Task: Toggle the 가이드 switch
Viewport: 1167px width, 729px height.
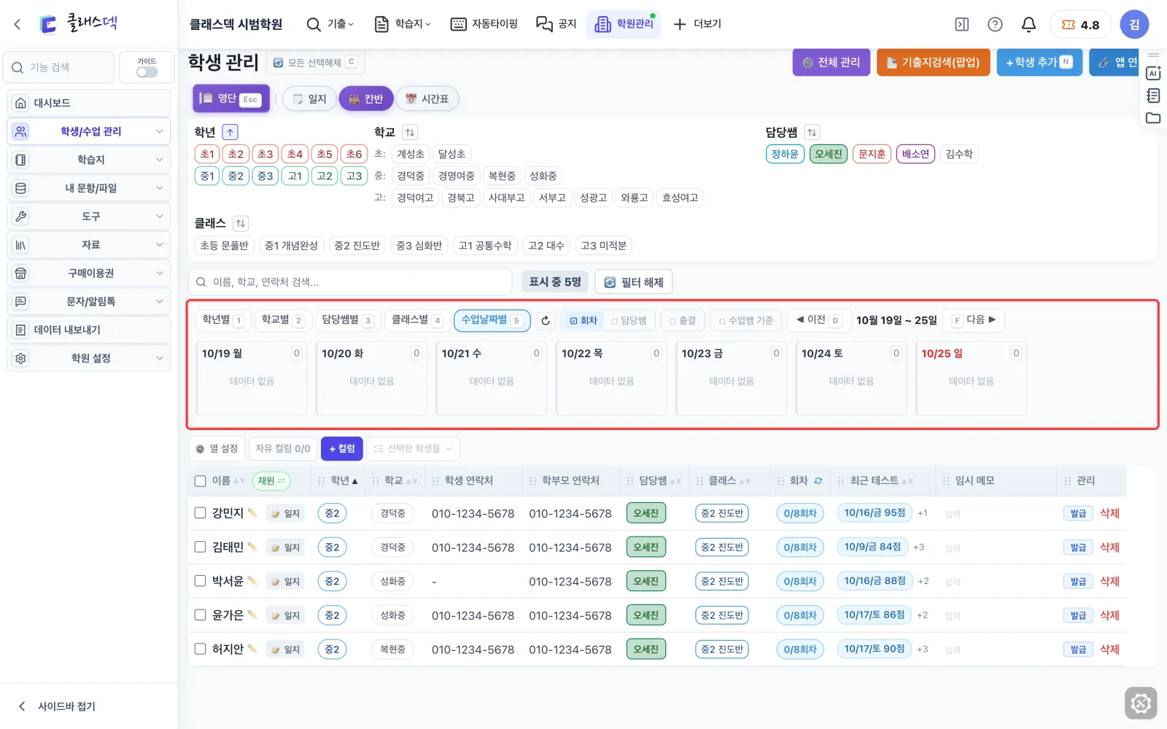Action: tap(147, 72)
